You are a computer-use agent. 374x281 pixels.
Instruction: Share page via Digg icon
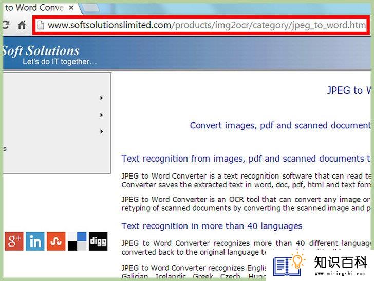click(x=98, y=241)
